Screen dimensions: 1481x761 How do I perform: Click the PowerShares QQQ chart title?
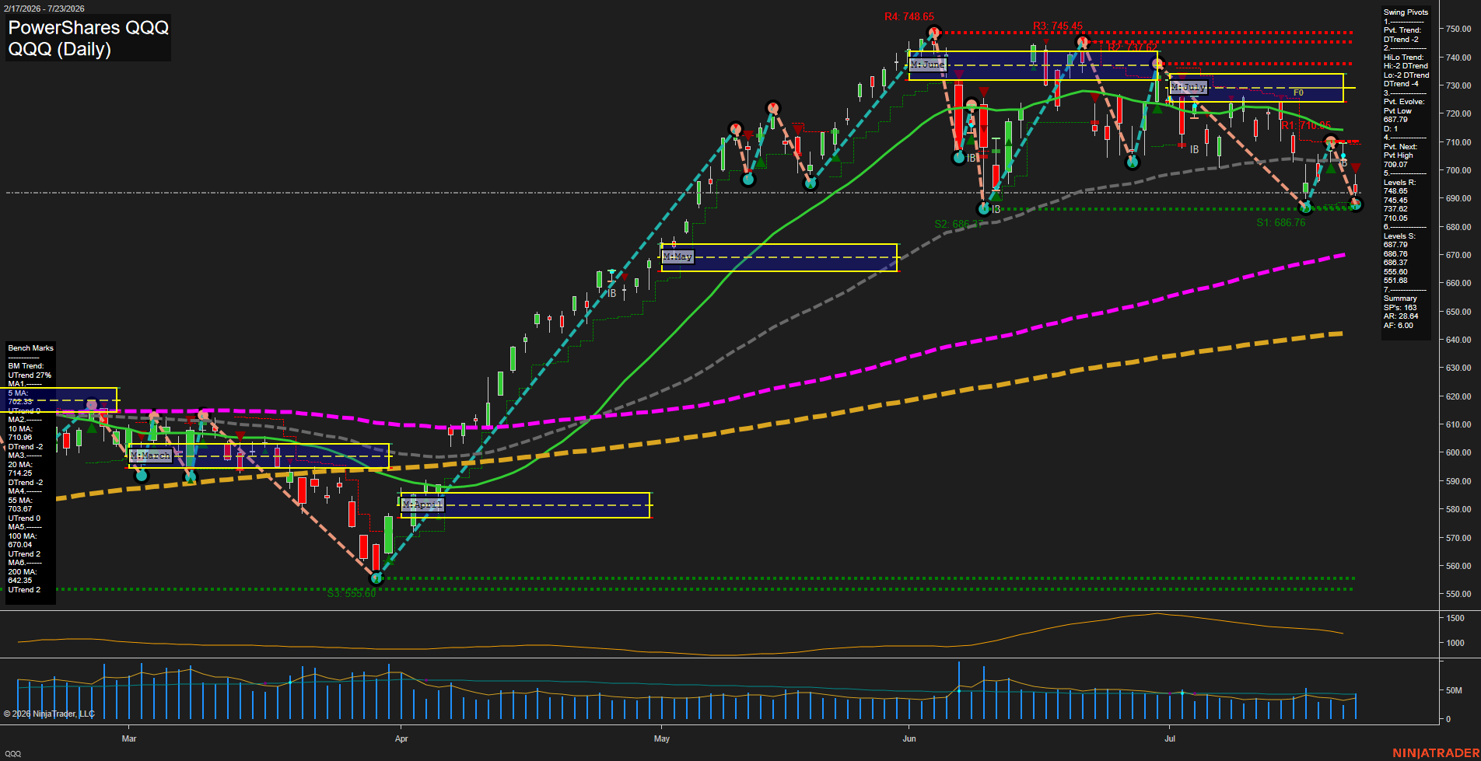88,27
